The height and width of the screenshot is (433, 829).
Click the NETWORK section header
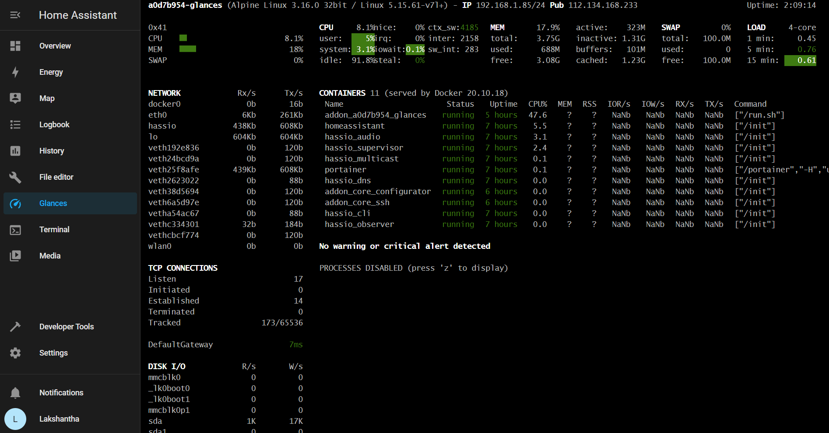pos(165,93)
